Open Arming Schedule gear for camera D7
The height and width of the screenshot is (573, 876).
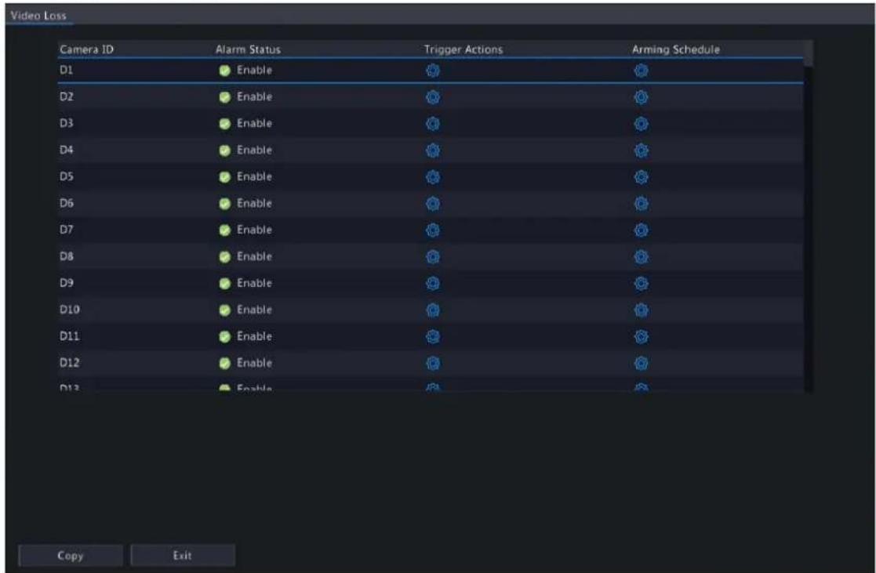point(642,230)
